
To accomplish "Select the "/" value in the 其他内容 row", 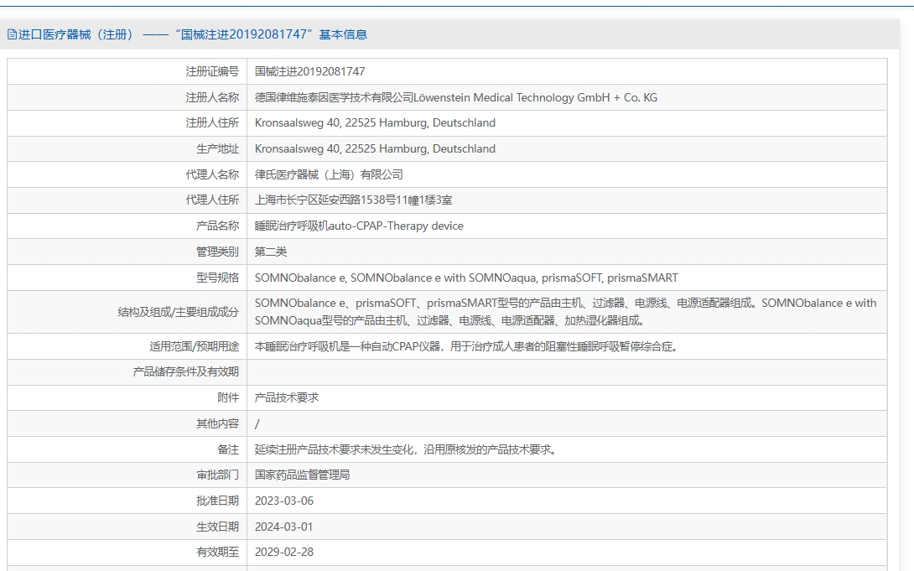I will tap(257, 423).
